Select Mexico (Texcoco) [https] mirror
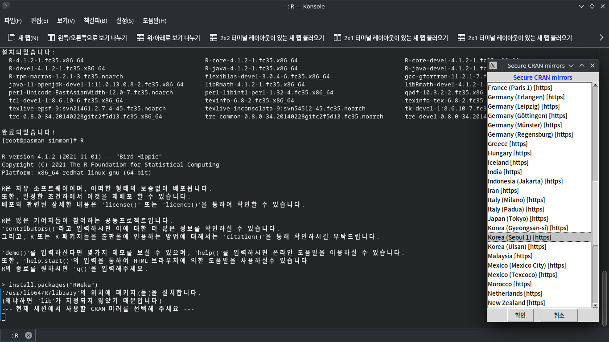This screenshot has height=342, width=609. (539, 275)
